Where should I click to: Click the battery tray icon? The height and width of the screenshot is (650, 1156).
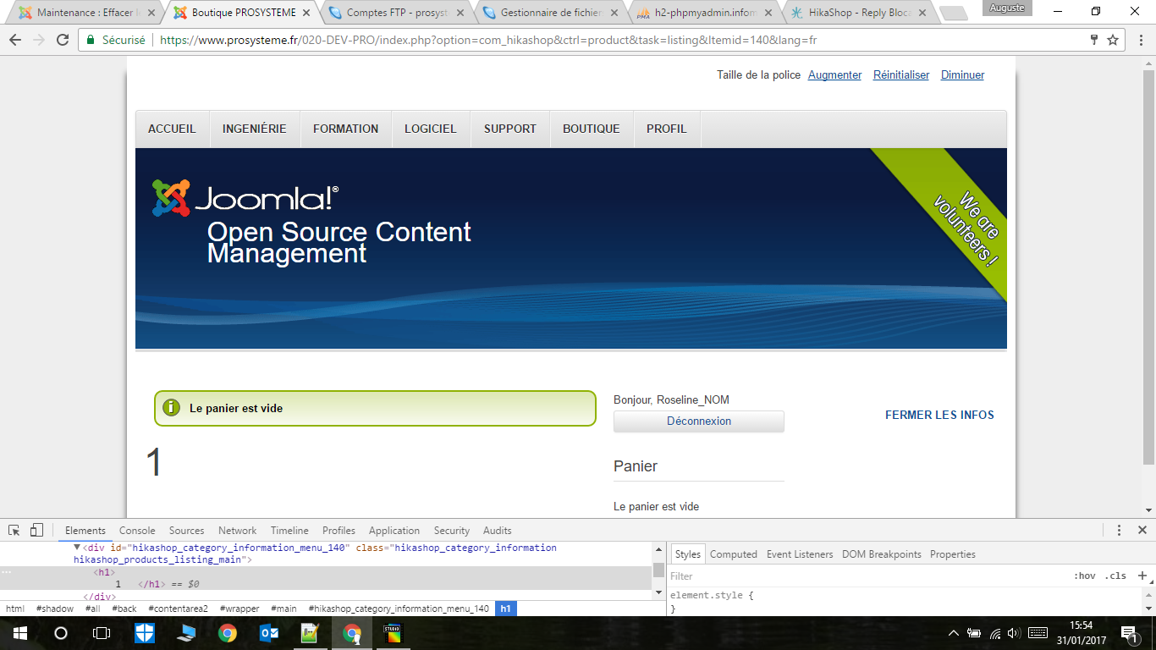coord(974,632)
